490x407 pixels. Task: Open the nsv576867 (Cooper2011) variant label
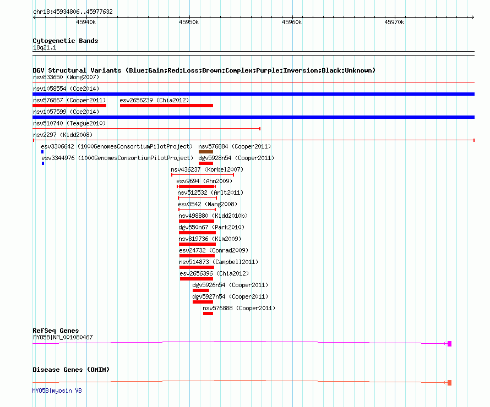pyautogui.click(x=69, y=100)
